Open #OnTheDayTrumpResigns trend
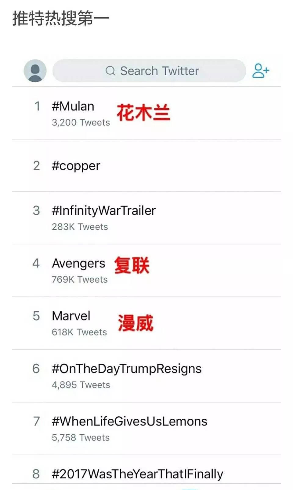Viewport: 293px width, 490px height. click(146, 376)
